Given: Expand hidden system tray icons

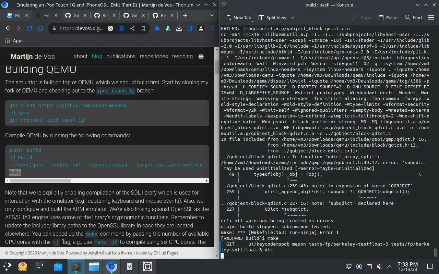Looking at the screenshot, I should [389, 266].
